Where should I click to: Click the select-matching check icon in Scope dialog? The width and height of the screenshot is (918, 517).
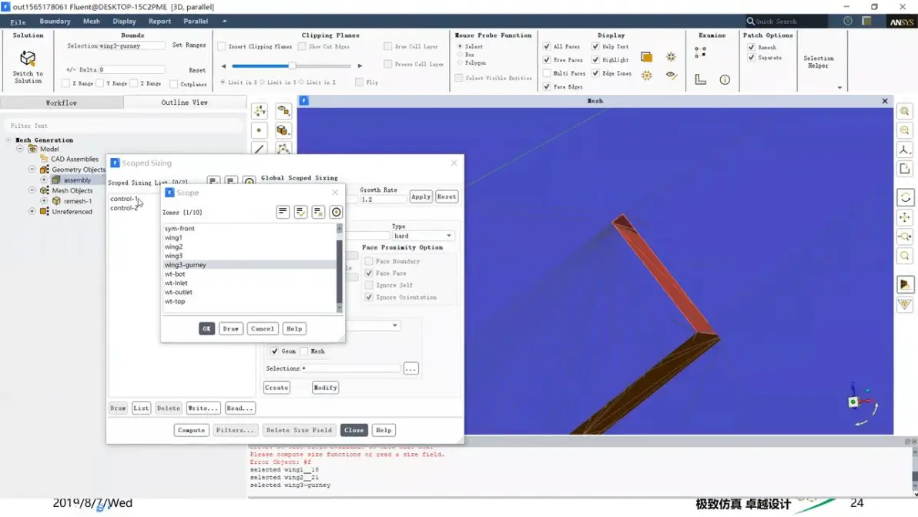tap(300, 212)
